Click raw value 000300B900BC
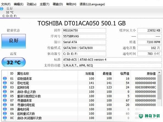 pyautogui.click(x=145, y=87)
